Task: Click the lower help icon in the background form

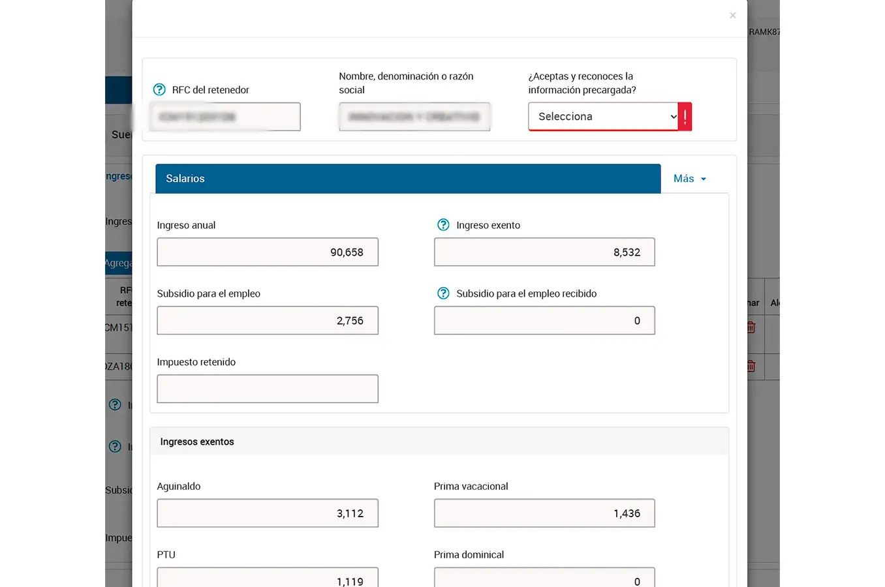Action: point(116,447)
